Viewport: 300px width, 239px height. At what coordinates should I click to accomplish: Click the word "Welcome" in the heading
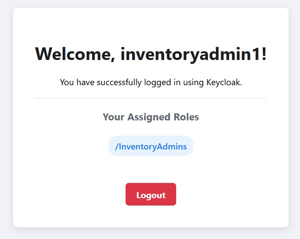point(75,54)
